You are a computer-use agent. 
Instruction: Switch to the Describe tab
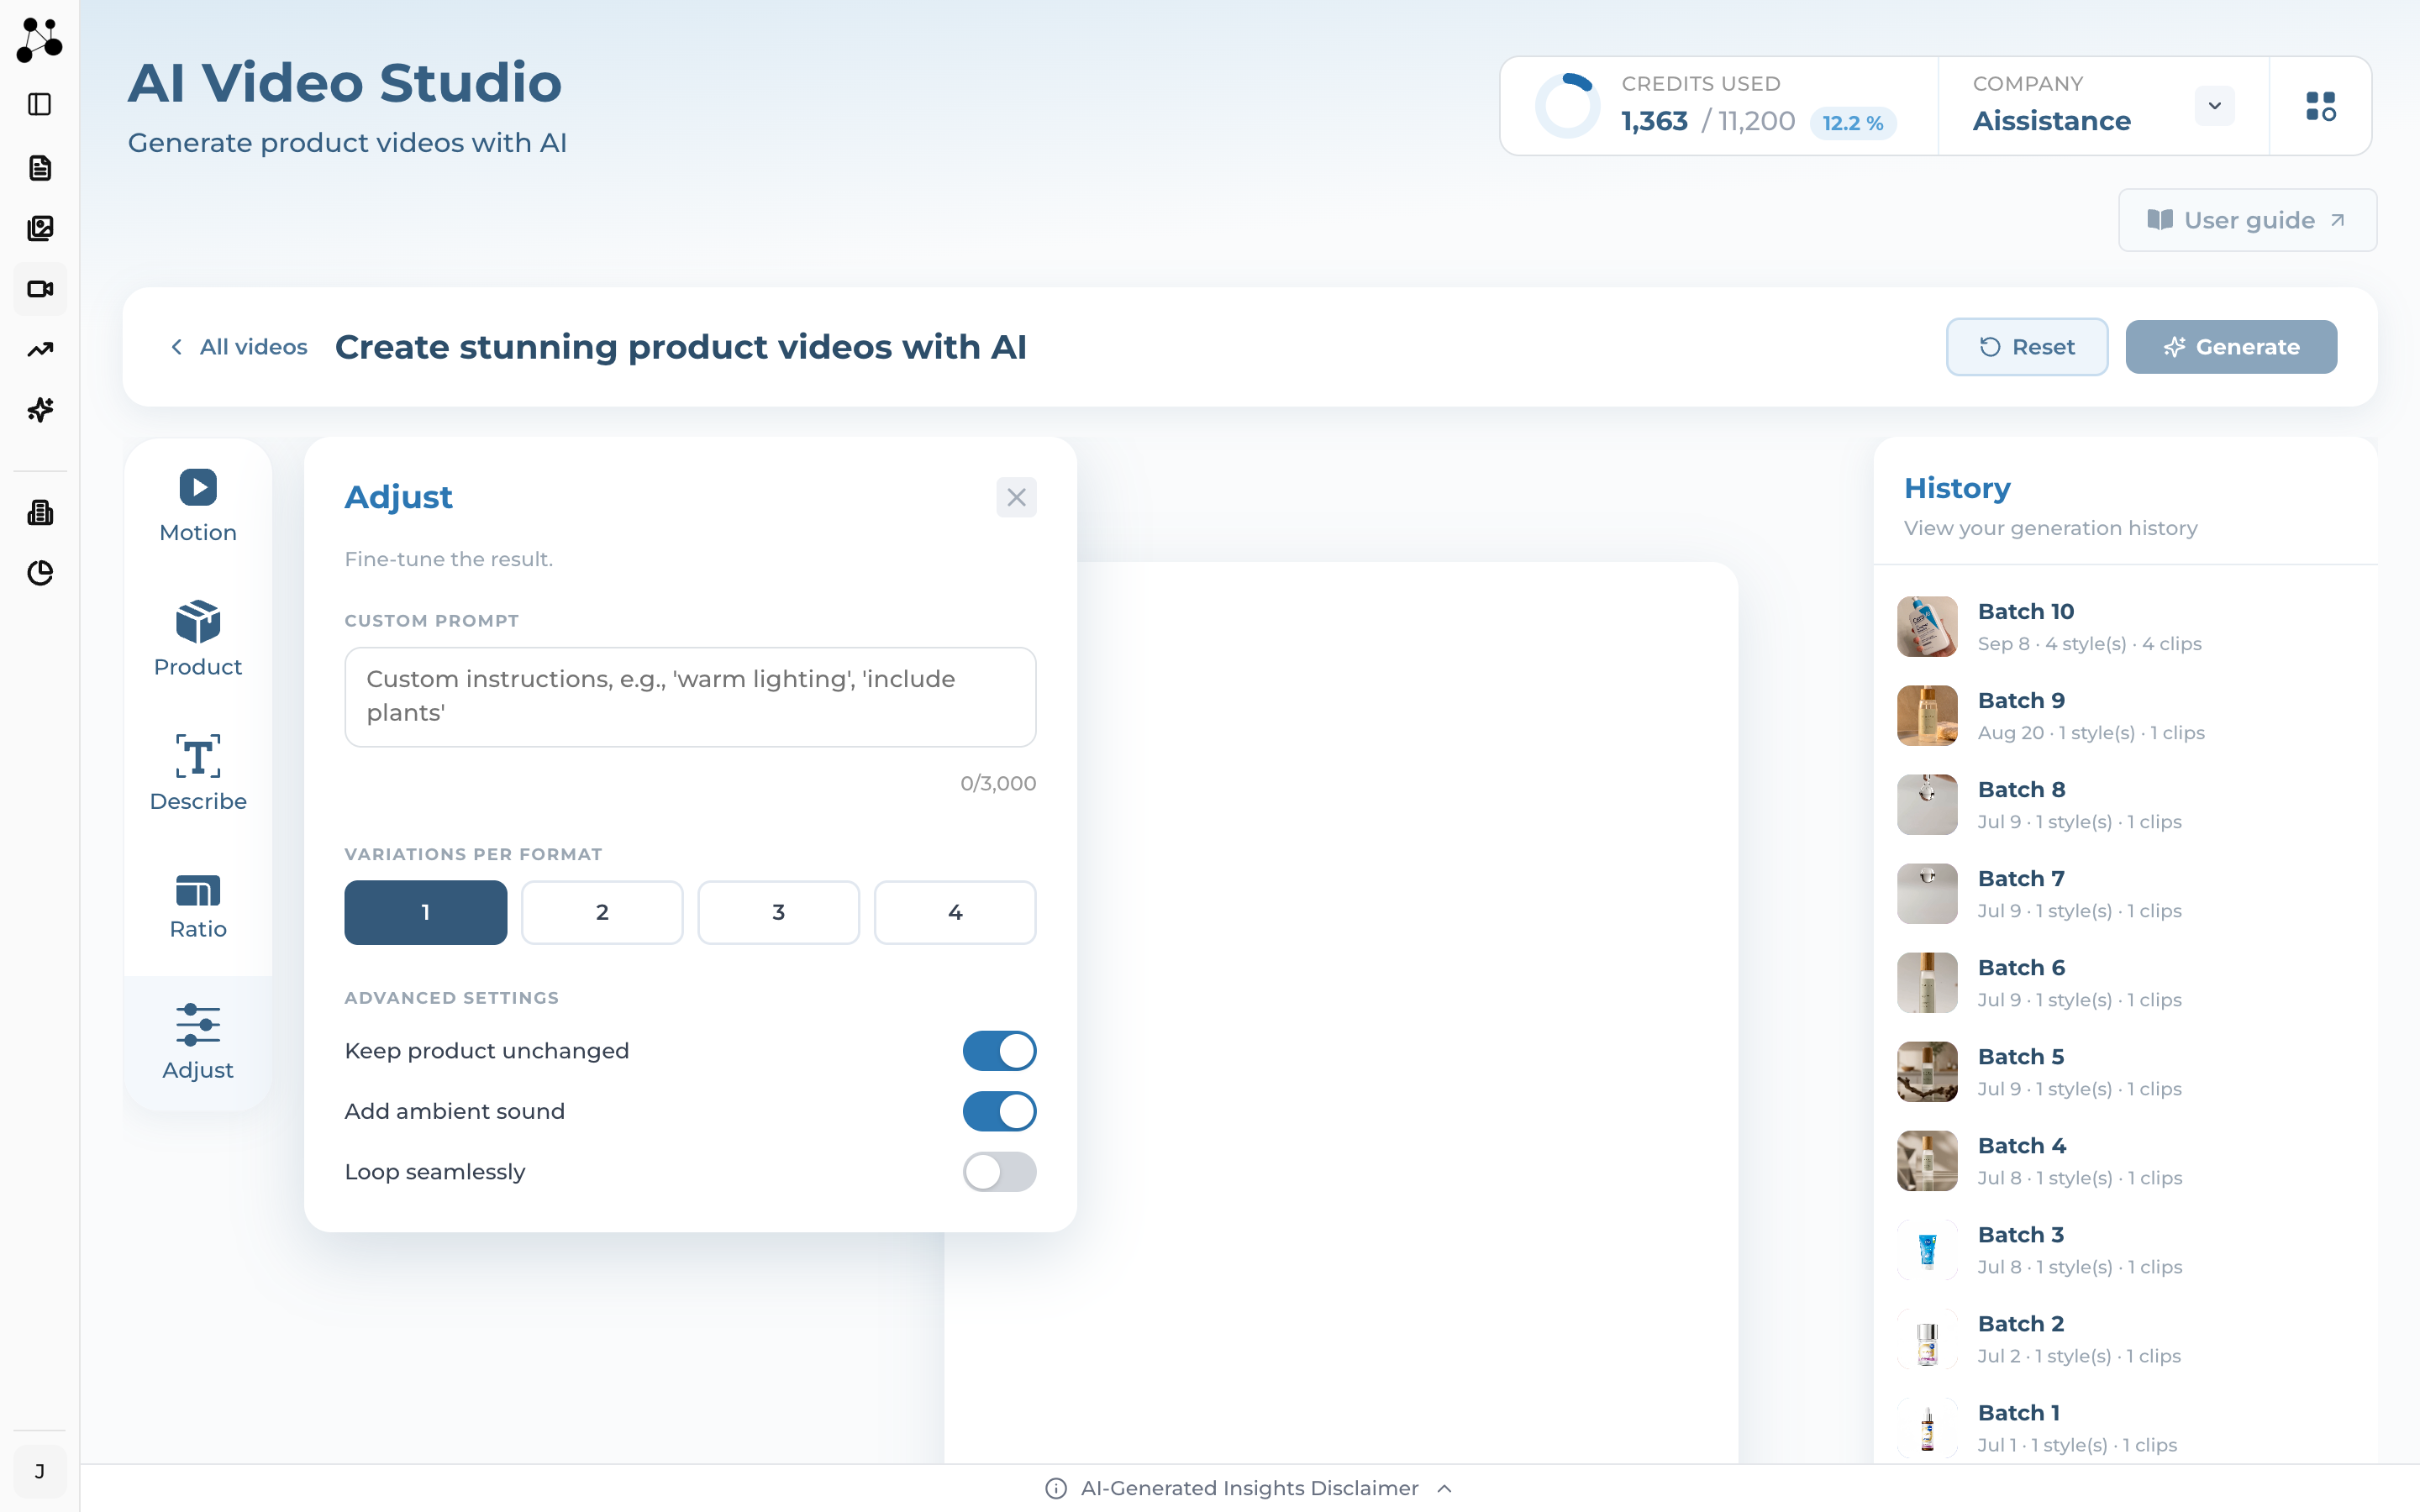(198, 774)
